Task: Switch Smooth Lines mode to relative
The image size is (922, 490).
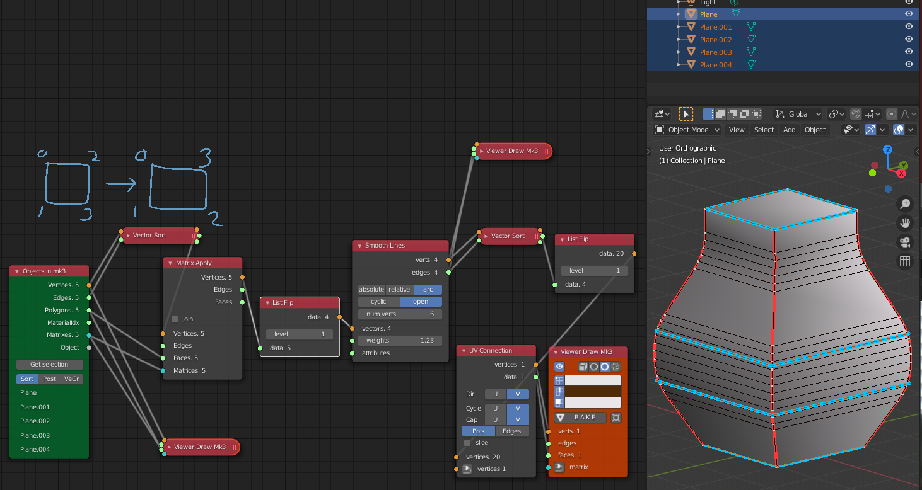Action: (x=399, y=290)
